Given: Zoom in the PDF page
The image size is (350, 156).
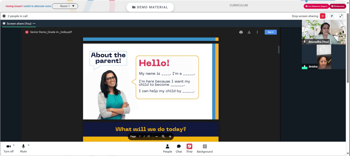Looking at the screenshot, I should click(x=170, y=136).
